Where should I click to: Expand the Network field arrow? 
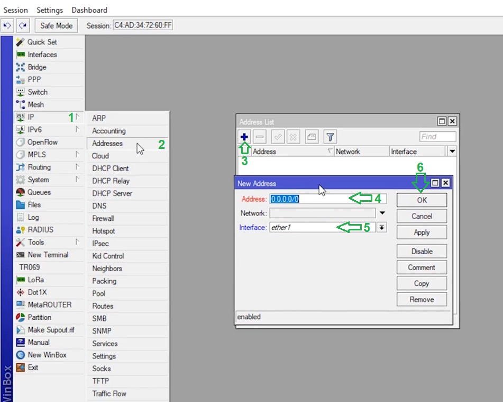pos(382,213)
